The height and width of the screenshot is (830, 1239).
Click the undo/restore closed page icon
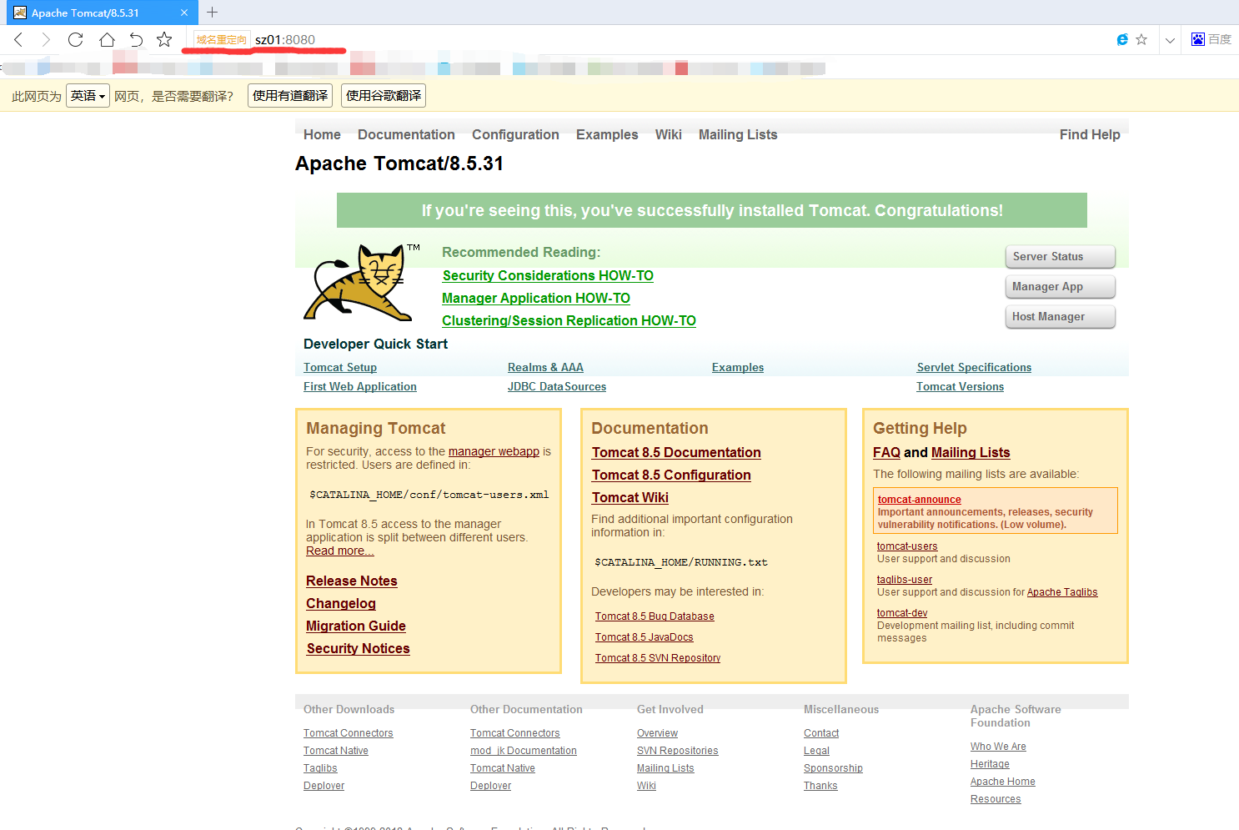pyautogui.click(x=136, y=39)
